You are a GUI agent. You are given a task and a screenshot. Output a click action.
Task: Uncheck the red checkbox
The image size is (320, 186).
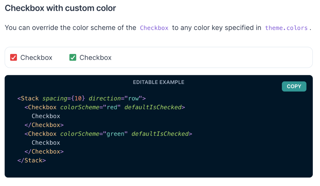14,57
